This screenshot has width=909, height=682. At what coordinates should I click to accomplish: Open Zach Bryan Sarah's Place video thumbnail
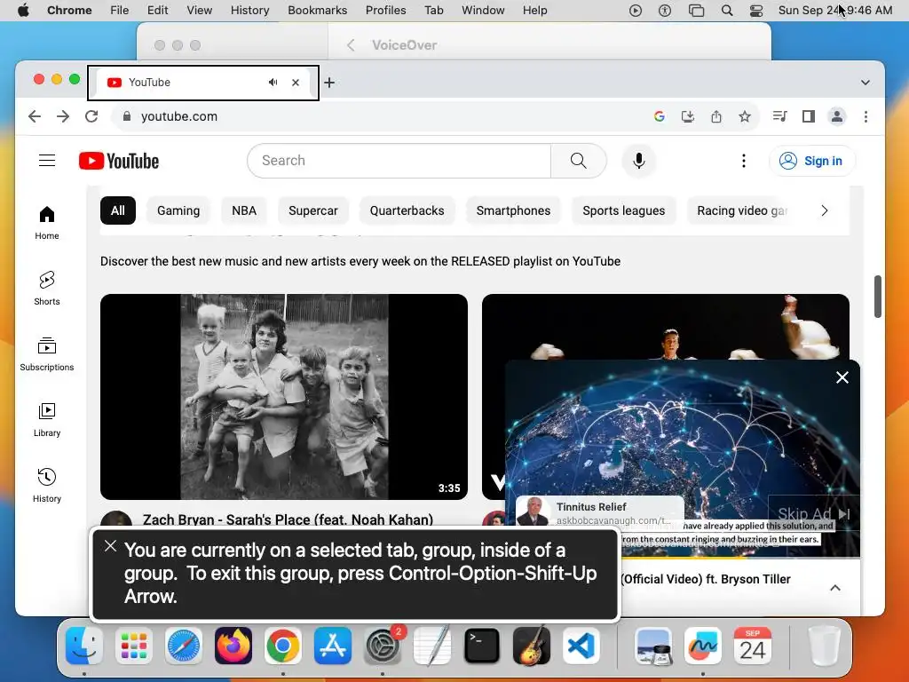tap(284, 397)
